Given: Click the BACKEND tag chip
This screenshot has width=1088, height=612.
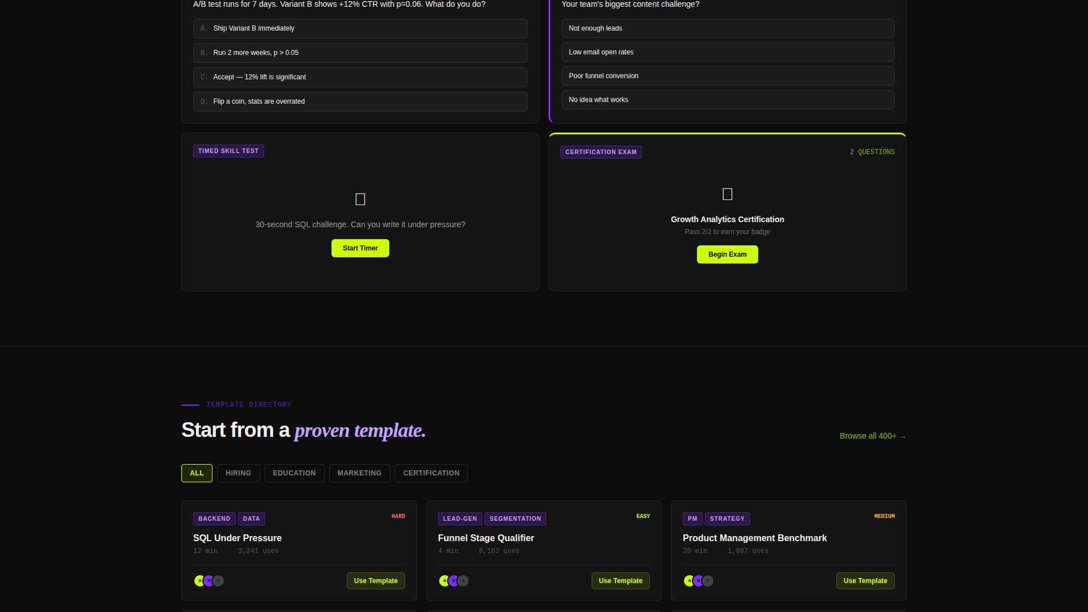Looking at the screenshot, I should coord(214,518).
